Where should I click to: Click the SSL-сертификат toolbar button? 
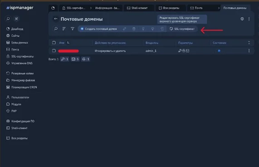coord(182,29)
